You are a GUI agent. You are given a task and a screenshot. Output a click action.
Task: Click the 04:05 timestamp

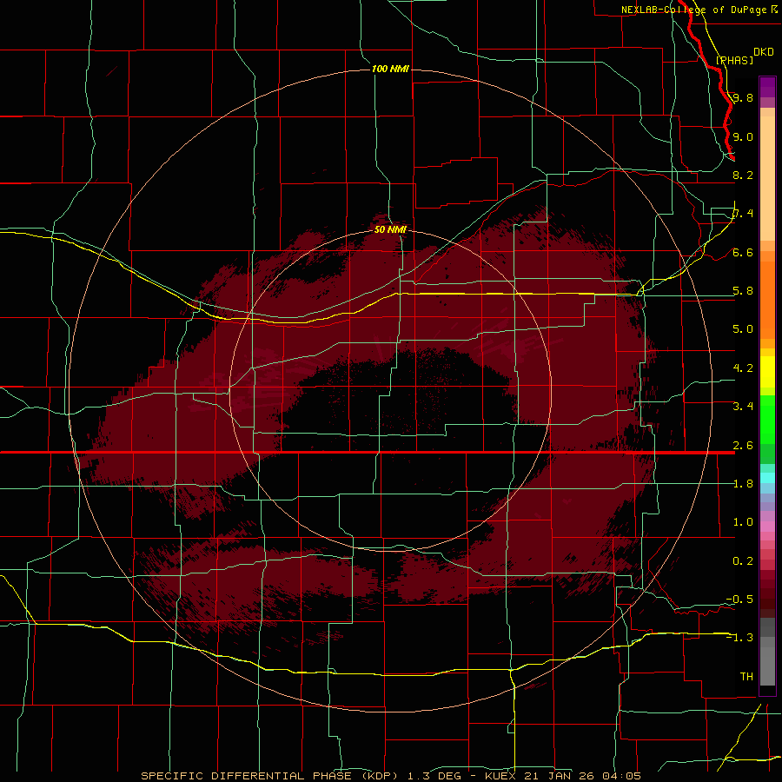621,776
